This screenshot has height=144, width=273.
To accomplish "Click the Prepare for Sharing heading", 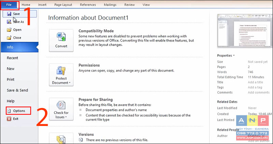I will (96, 99).
